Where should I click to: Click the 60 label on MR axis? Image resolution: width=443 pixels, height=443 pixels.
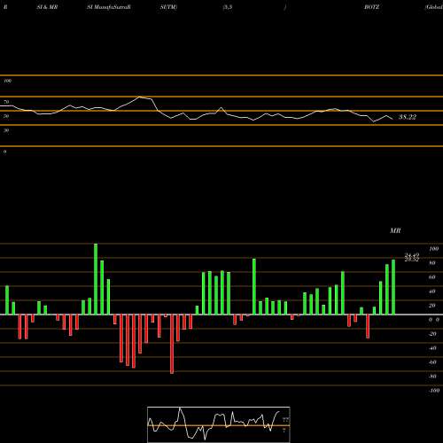click(x=431, y=277)
